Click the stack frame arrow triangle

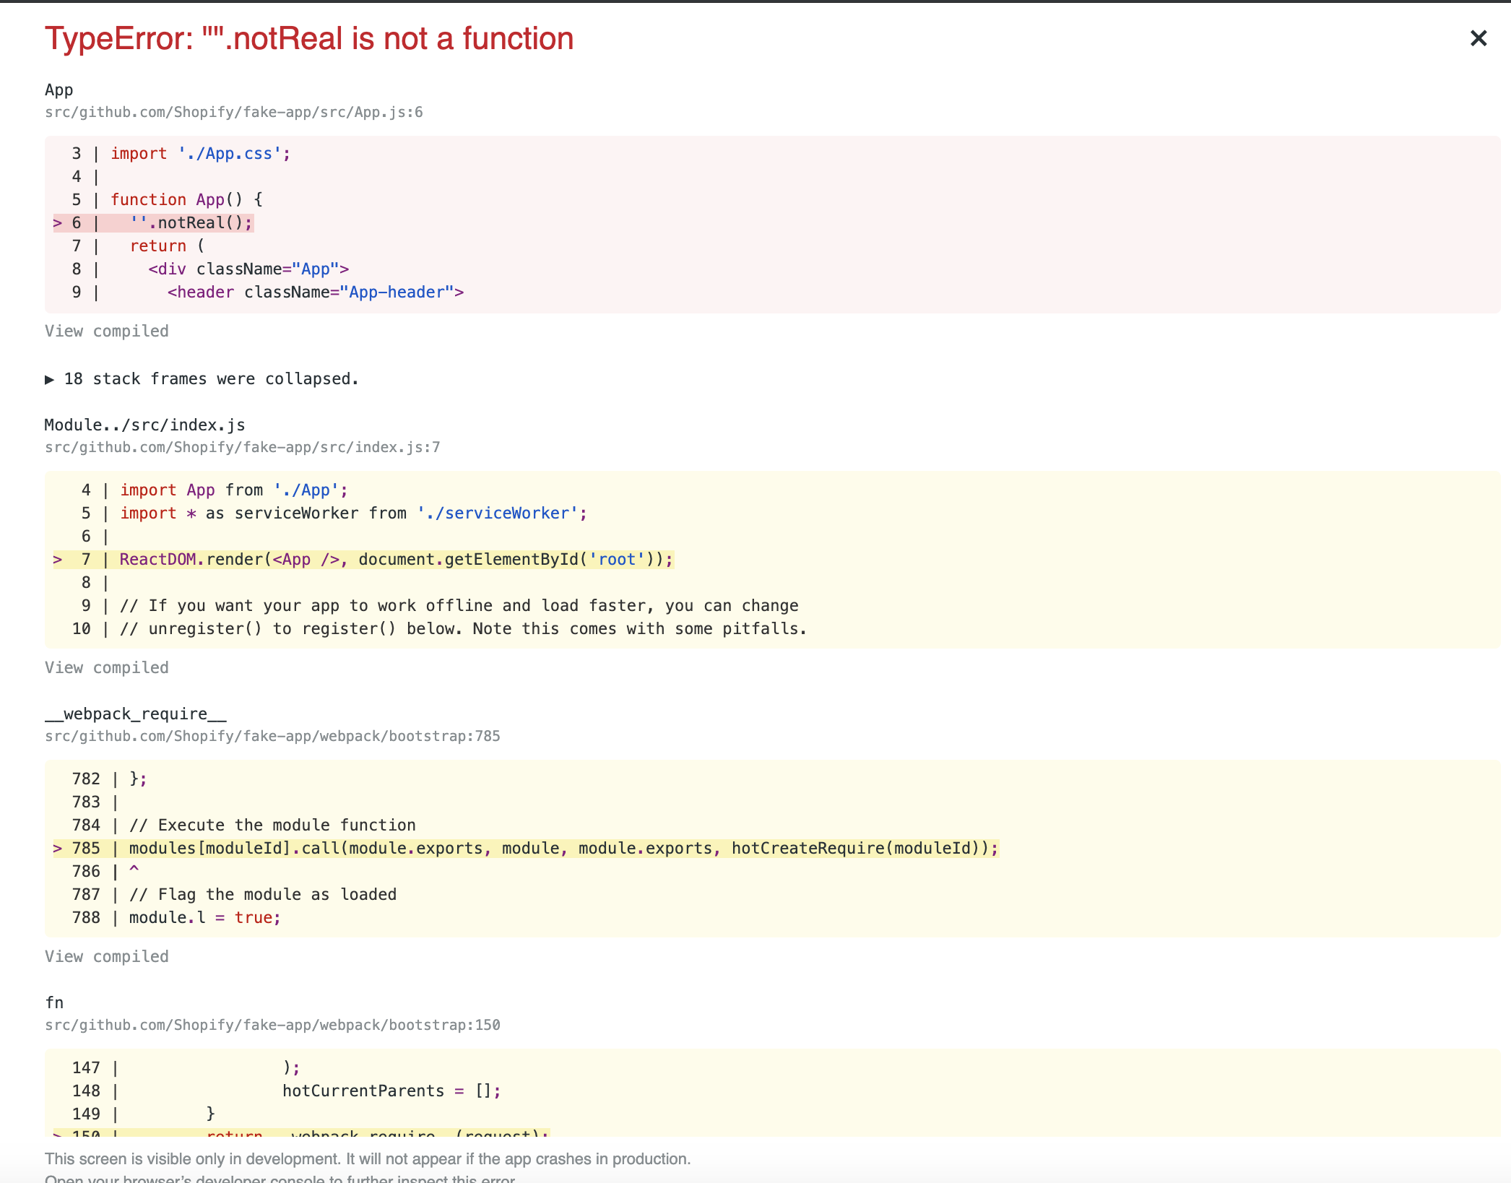(50, 378)
